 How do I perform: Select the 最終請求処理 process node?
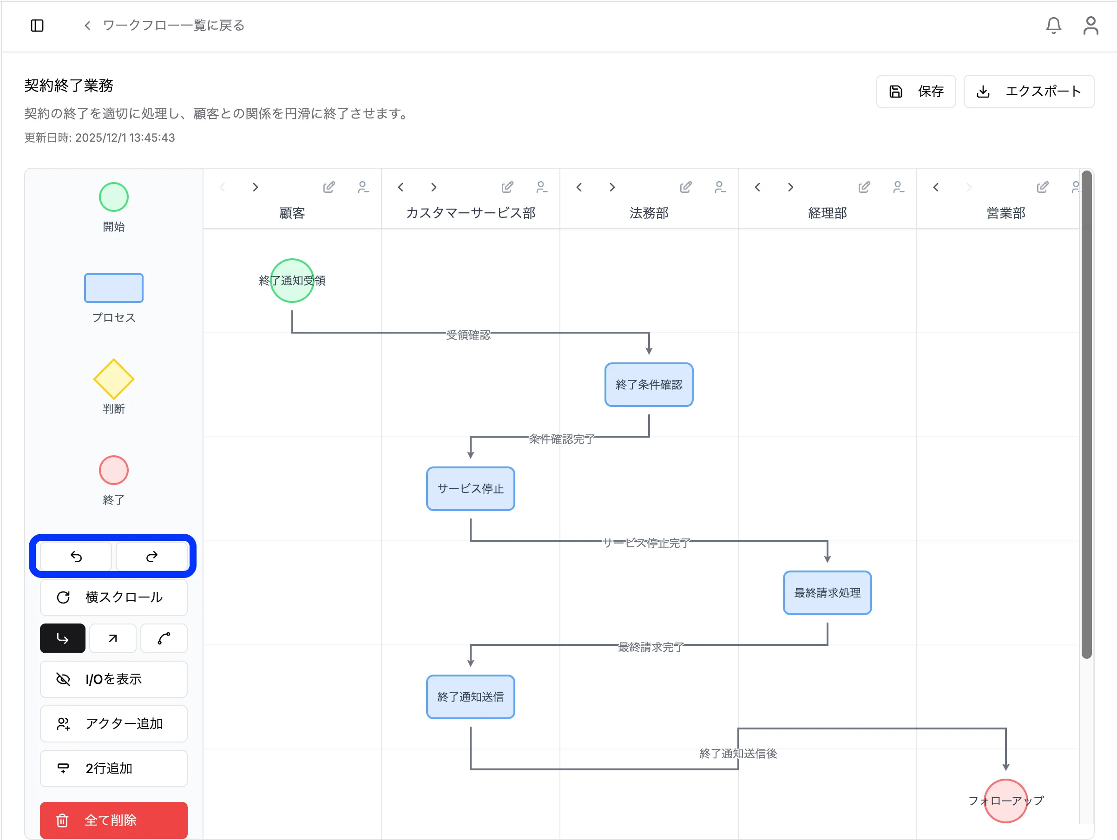[x=827, y=593]
